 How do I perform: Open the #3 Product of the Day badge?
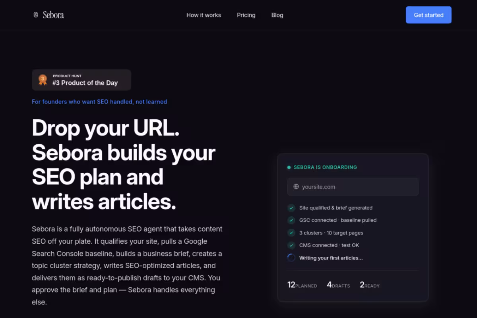[81, 80]
